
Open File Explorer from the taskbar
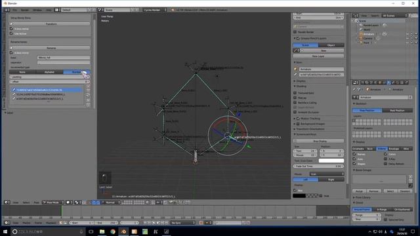[x=102, y=231]
